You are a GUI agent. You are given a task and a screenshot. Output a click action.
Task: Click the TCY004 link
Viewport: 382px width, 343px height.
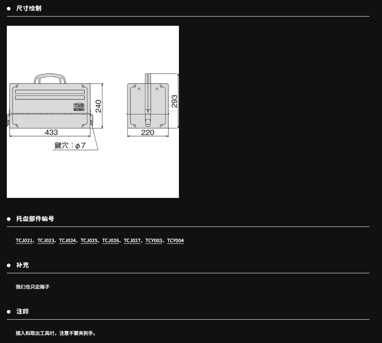pos(175,241)
